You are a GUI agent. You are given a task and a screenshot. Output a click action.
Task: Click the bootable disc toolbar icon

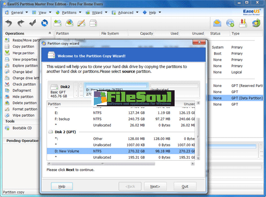pos(230,23)
